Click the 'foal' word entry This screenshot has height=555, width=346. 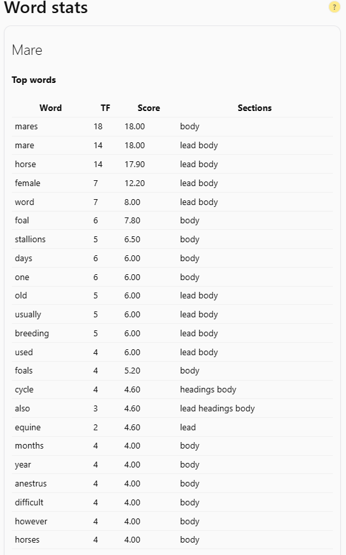click(x=22, y=221)
